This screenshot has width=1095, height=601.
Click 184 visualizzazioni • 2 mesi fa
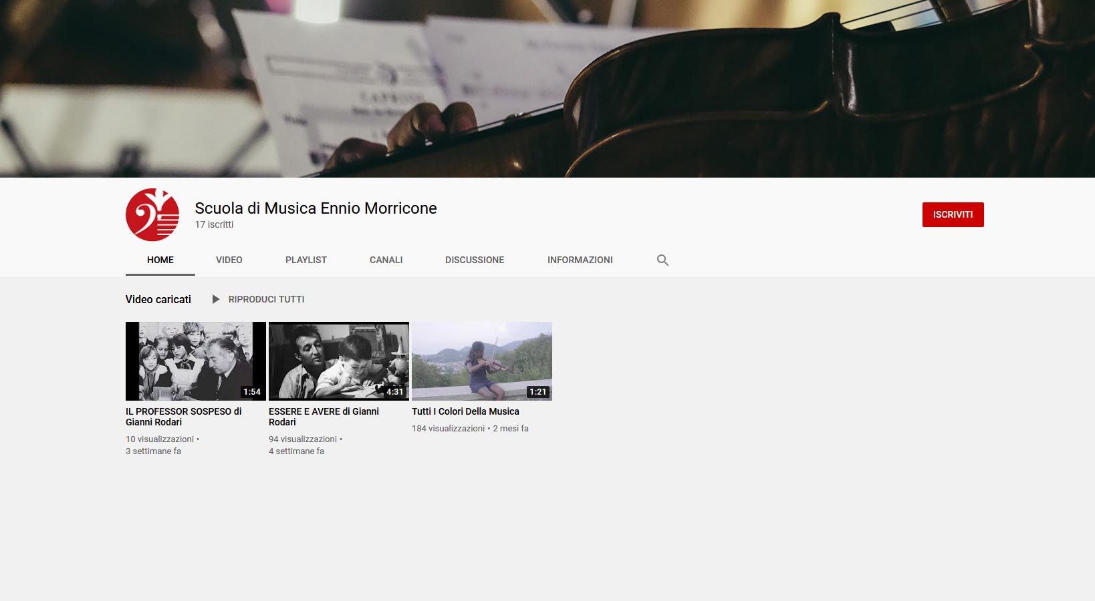pyautogui.click(x=470, y=428)
